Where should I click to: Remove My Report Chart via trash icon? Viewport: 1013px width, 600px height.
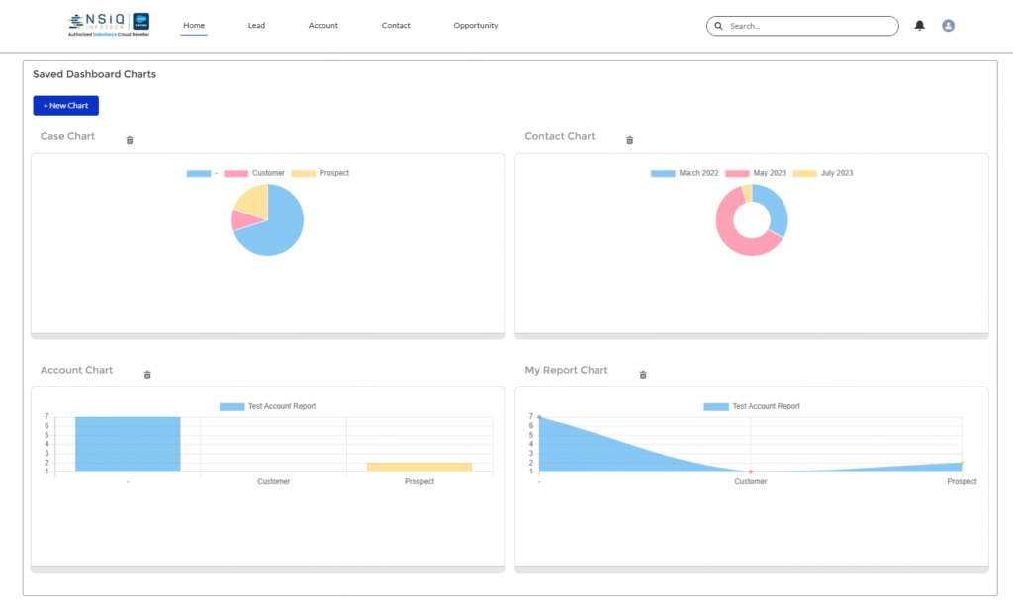(643, 374)
